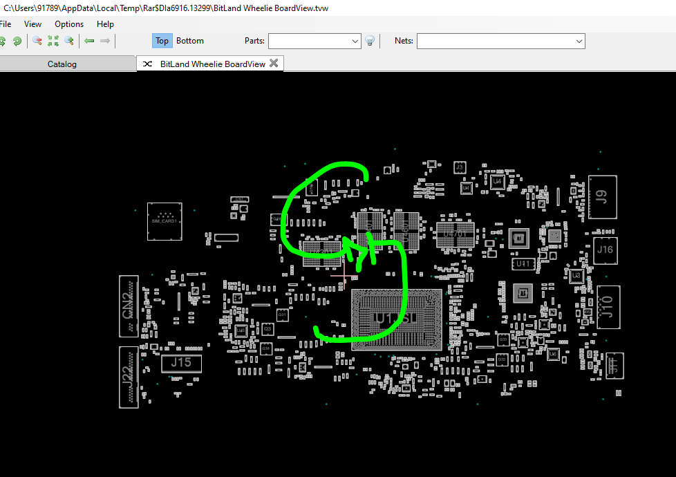The image size is (676, 477).
Task: Select transistor Q31 on the board
Action: (x=282, y=315)
